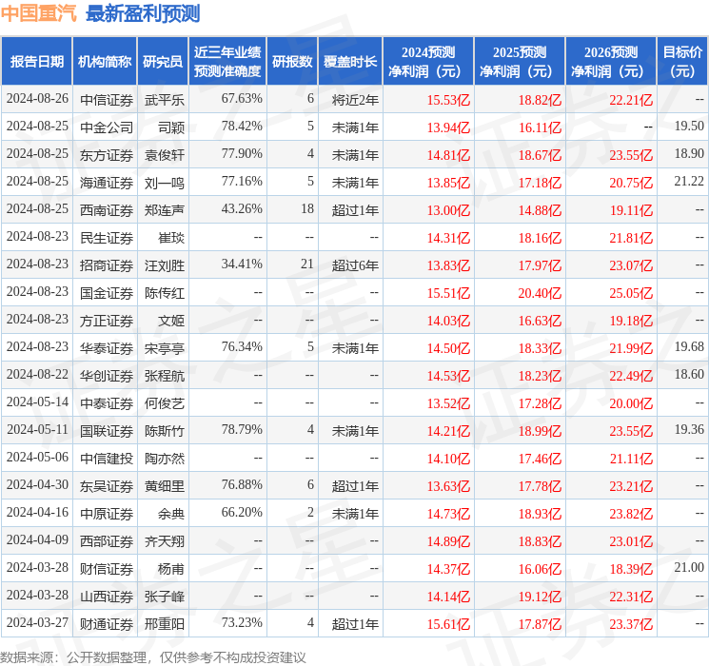
Task: Click the date 2024-08-26
Action: [37, 98]
